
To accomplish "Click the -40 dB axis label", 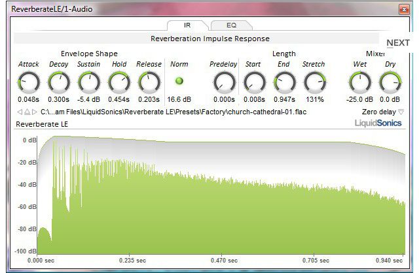I will [27, 184].
